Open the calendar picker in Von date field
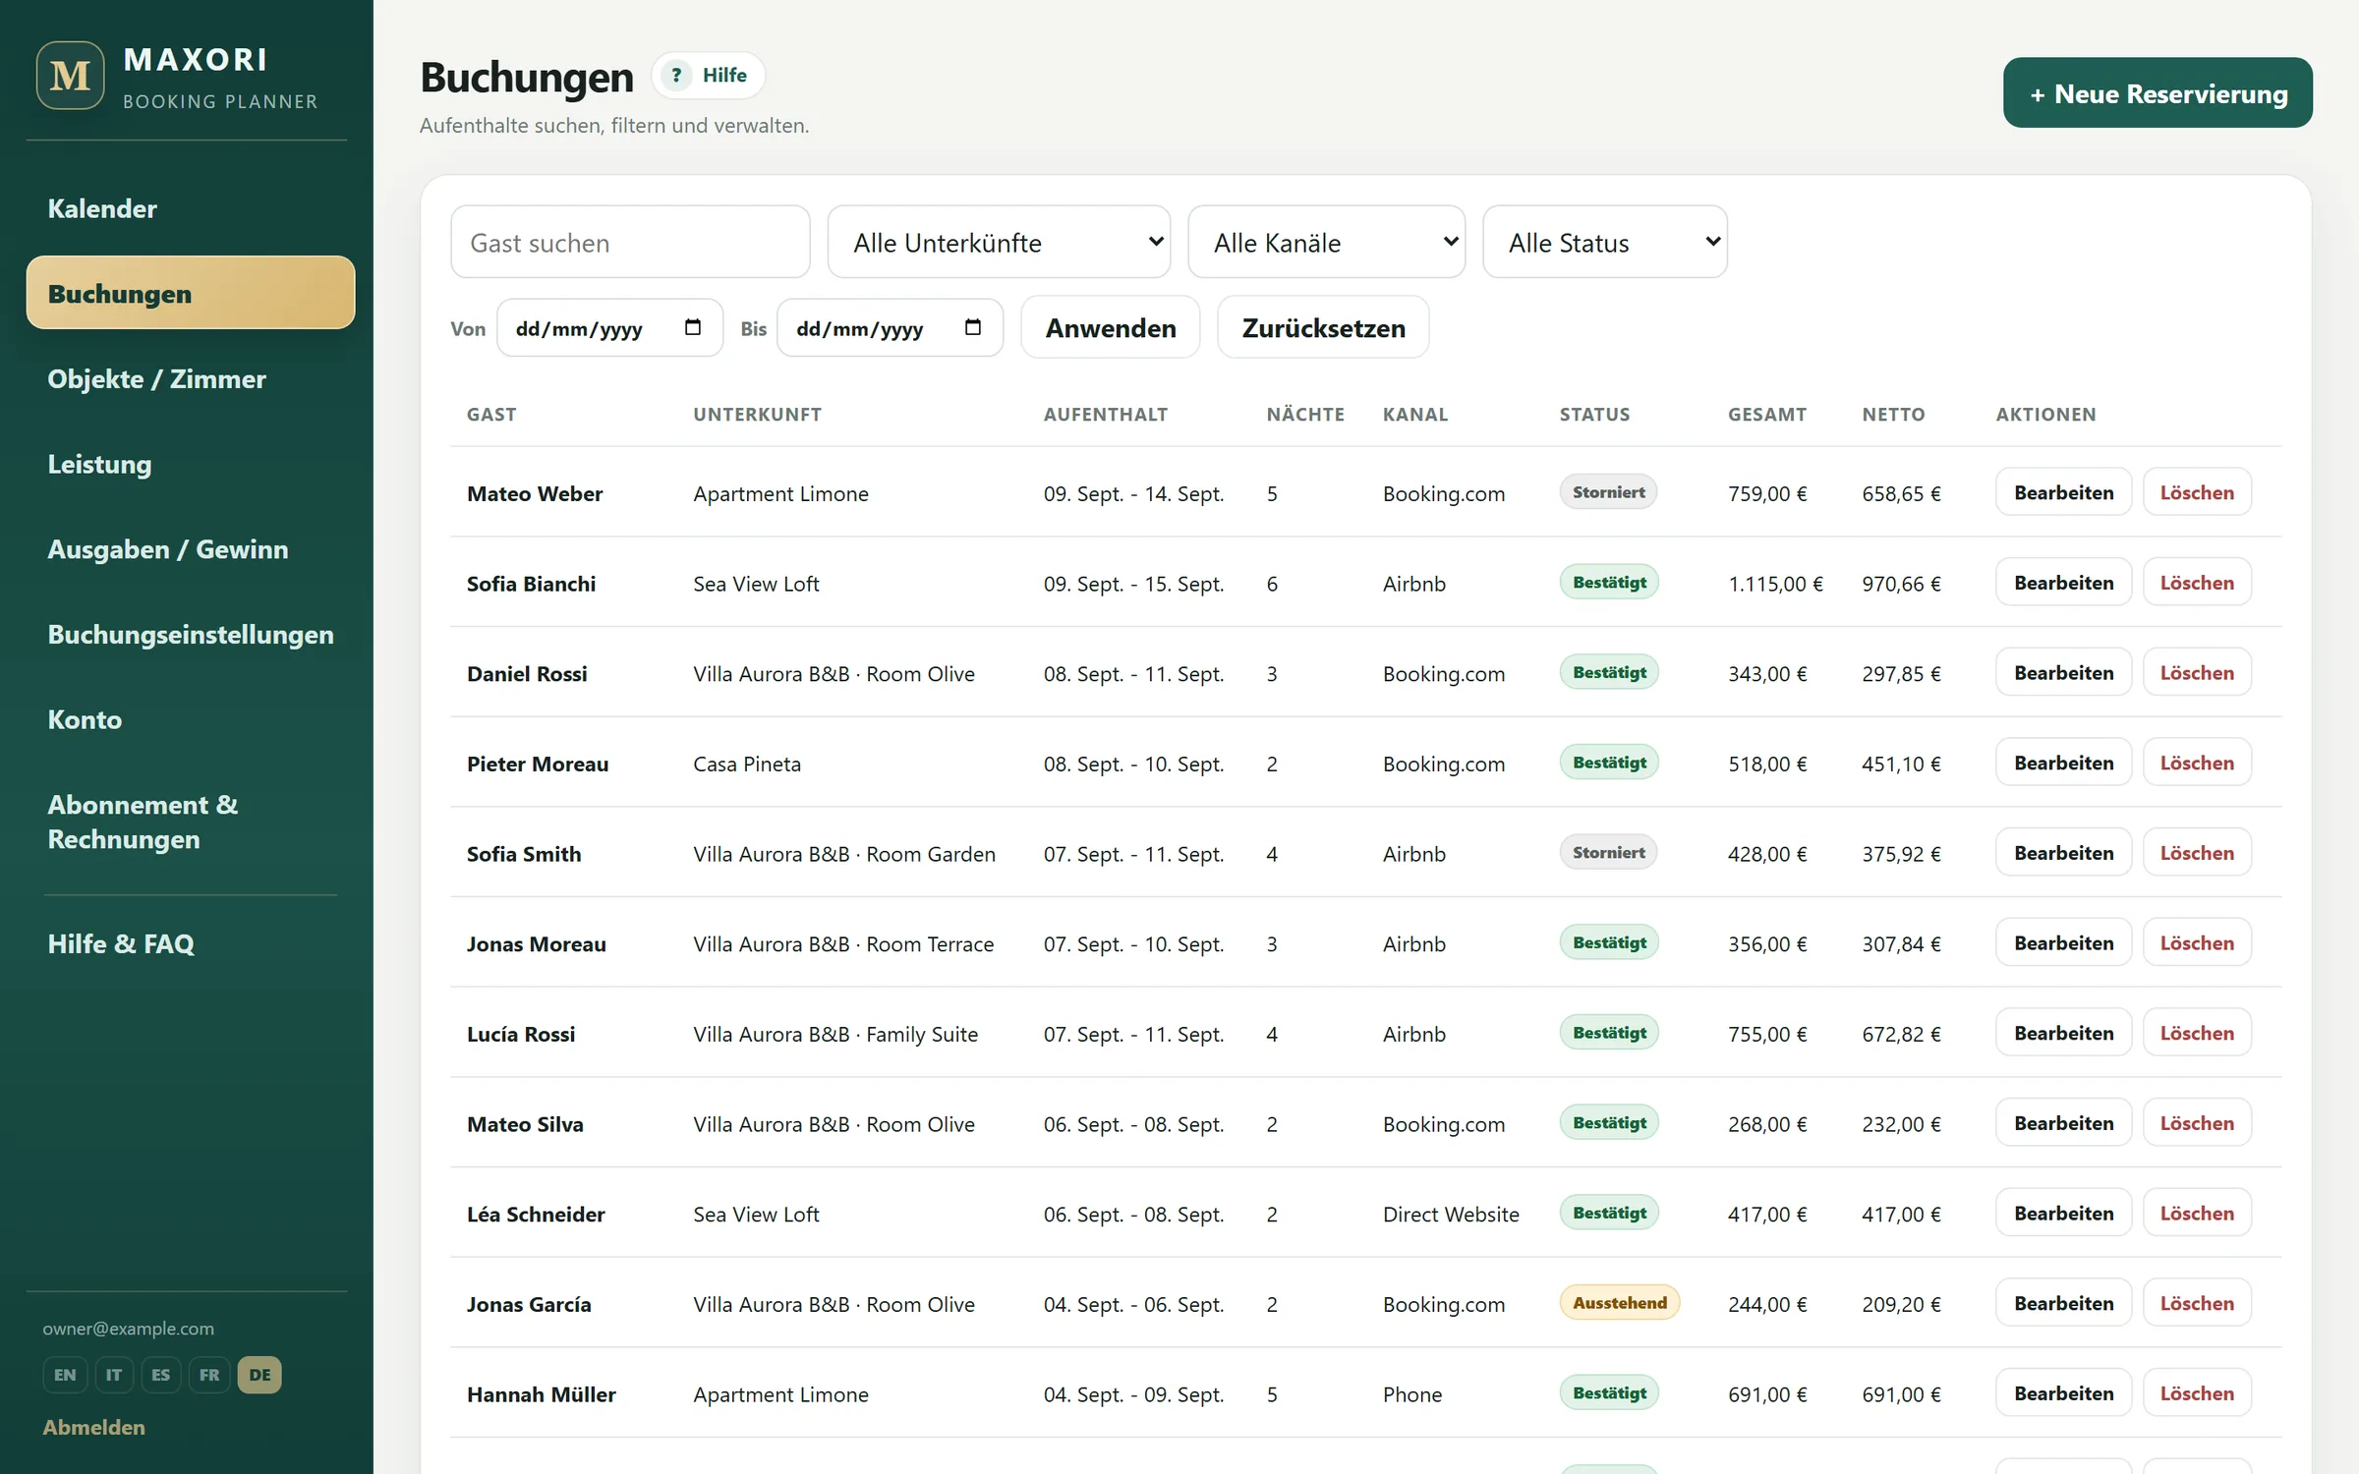 [x=693, y=327]
